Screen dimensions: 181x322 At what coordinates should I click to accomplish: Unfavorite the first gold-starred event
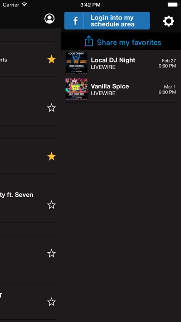tap(51, 60)
